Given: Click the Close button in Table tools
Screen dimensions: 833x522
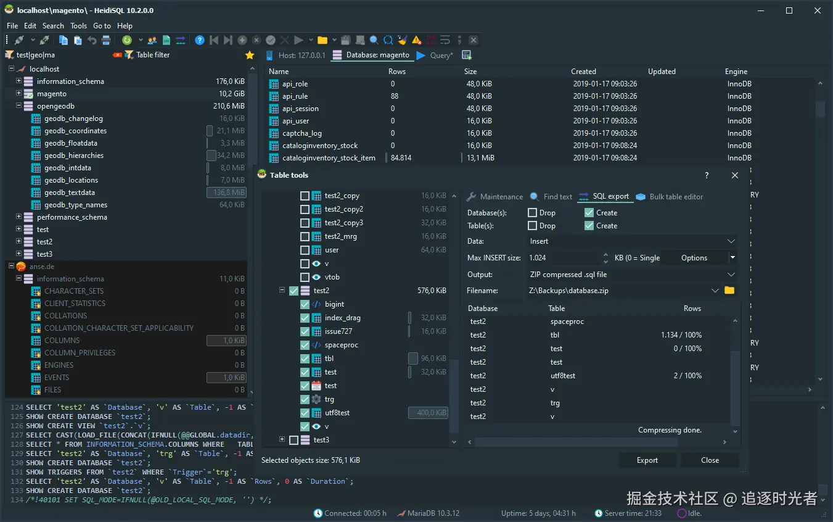Looking at the screenshot, I should click(710, 460).
